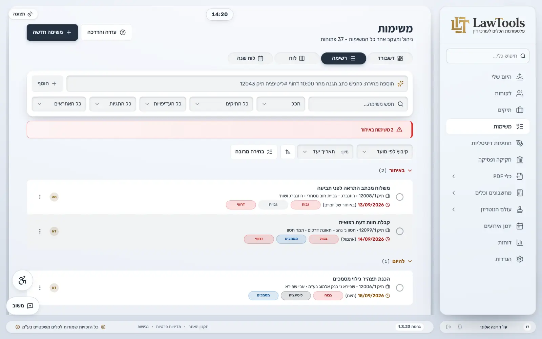Screen dimensions: 542x339
Task: Toggle the תצוגה display theme
Action: pos(23,14)
